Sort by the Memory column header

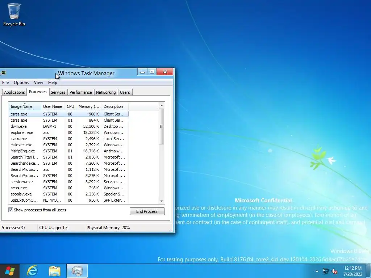(89, 106)
